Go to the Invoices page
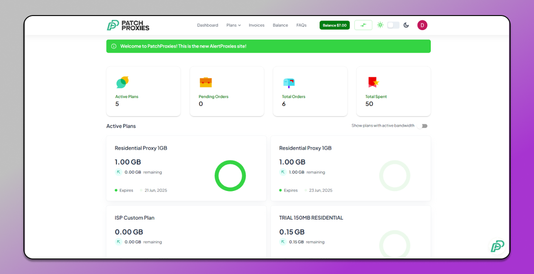Image resolution: width=534 pixels, height=274 pixels. [256, 25]
